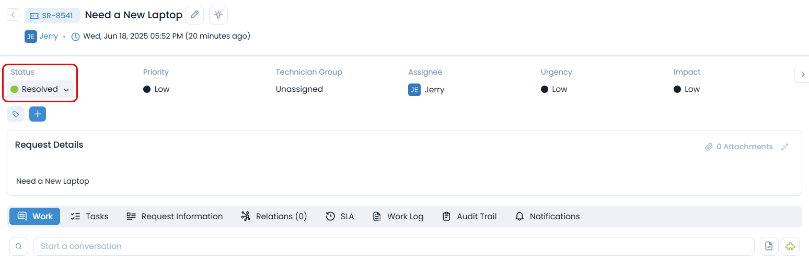The width and height of the screenshot is (809, 275).
Task: Click the document template icon near conversation box
Action: [x=769, y=246]
